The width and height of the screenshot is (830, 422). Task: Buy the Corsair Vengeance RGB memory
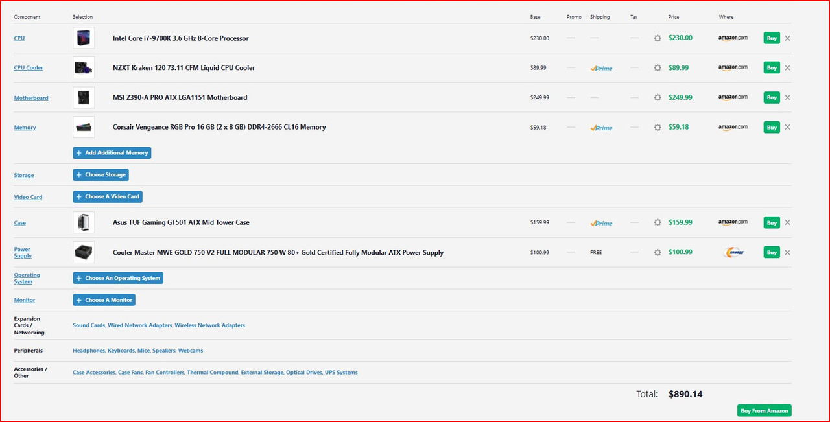pos(772,128)
